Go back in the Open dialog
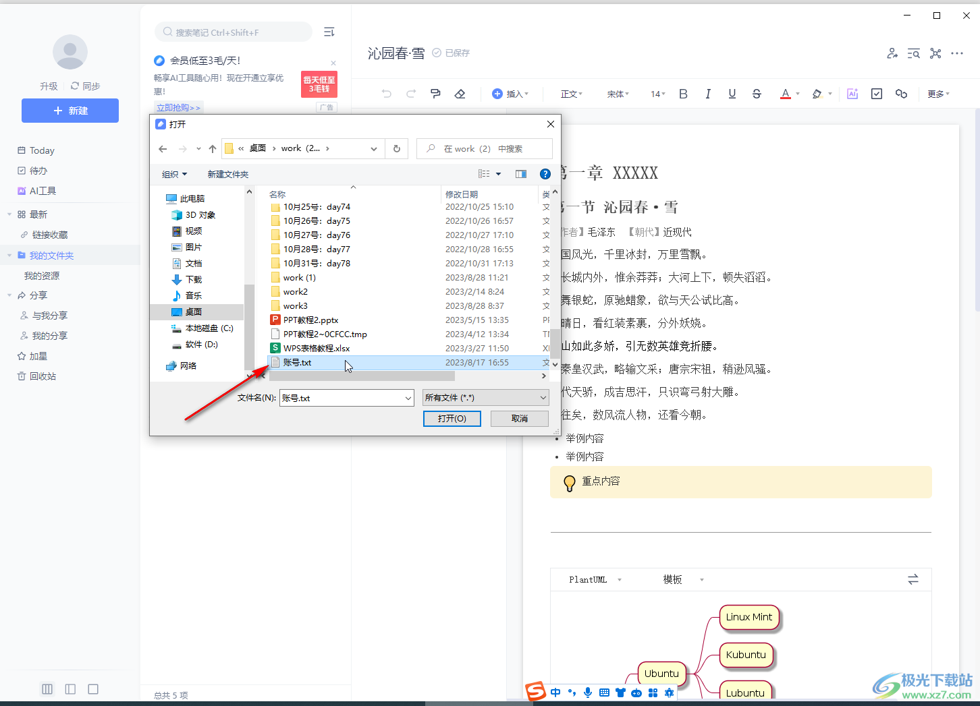Viewport: 980px width, 706px height. click(163, 148)
